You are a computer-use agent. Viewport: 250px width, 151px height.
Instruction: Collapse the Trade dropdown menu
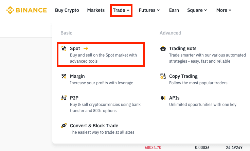click(x=121, y=10)
